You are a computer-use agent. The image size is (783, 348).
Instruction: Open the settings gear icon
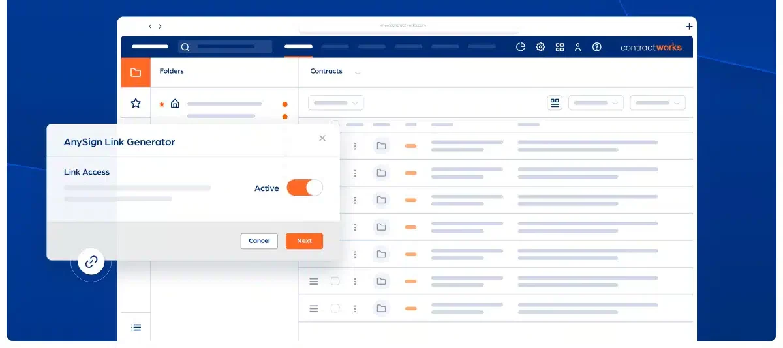[540, 47]
